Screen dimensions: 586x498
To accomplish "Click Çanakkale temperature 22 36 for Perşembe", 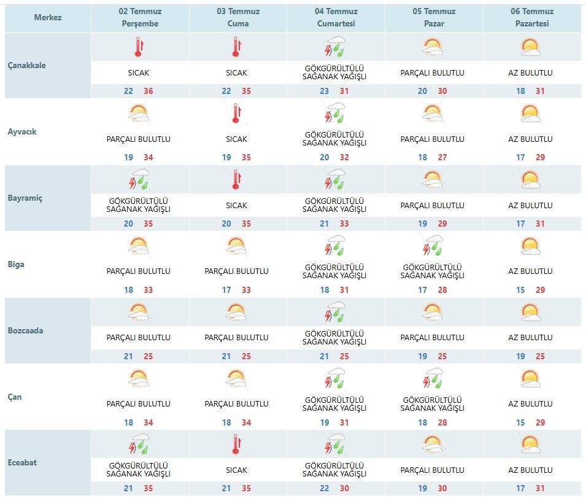I will 139,91.
